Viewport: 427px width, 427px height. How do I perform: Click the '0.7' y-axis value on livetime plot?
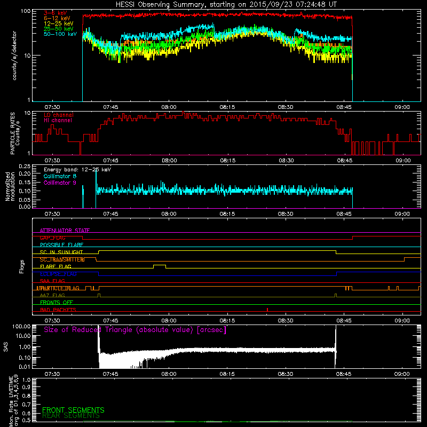pyautogui.click(x=26, y=404)
